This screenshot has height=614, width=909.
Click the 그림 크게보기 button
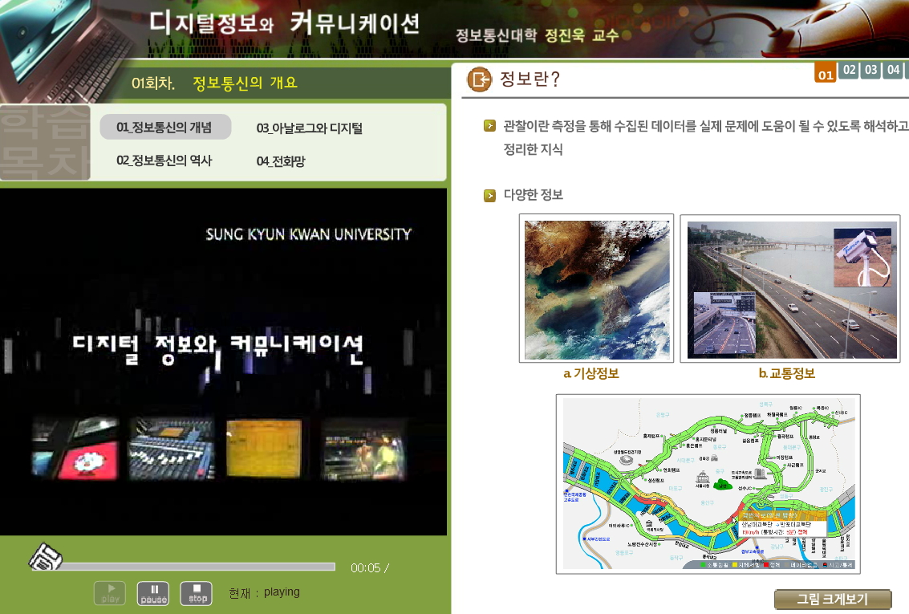[832, 600]
